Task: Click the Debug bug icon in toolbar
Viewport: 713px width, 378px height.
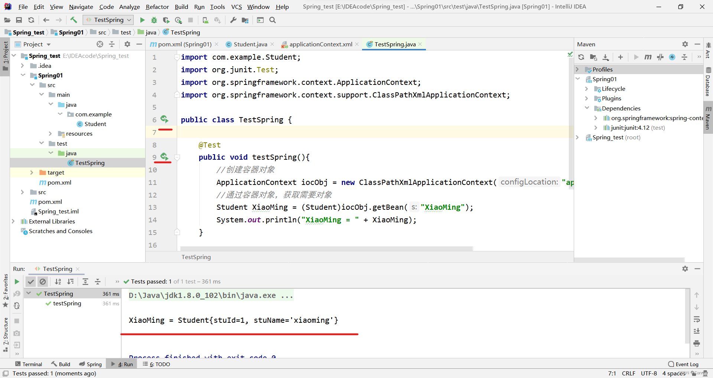Action: (x=154, y=20)
